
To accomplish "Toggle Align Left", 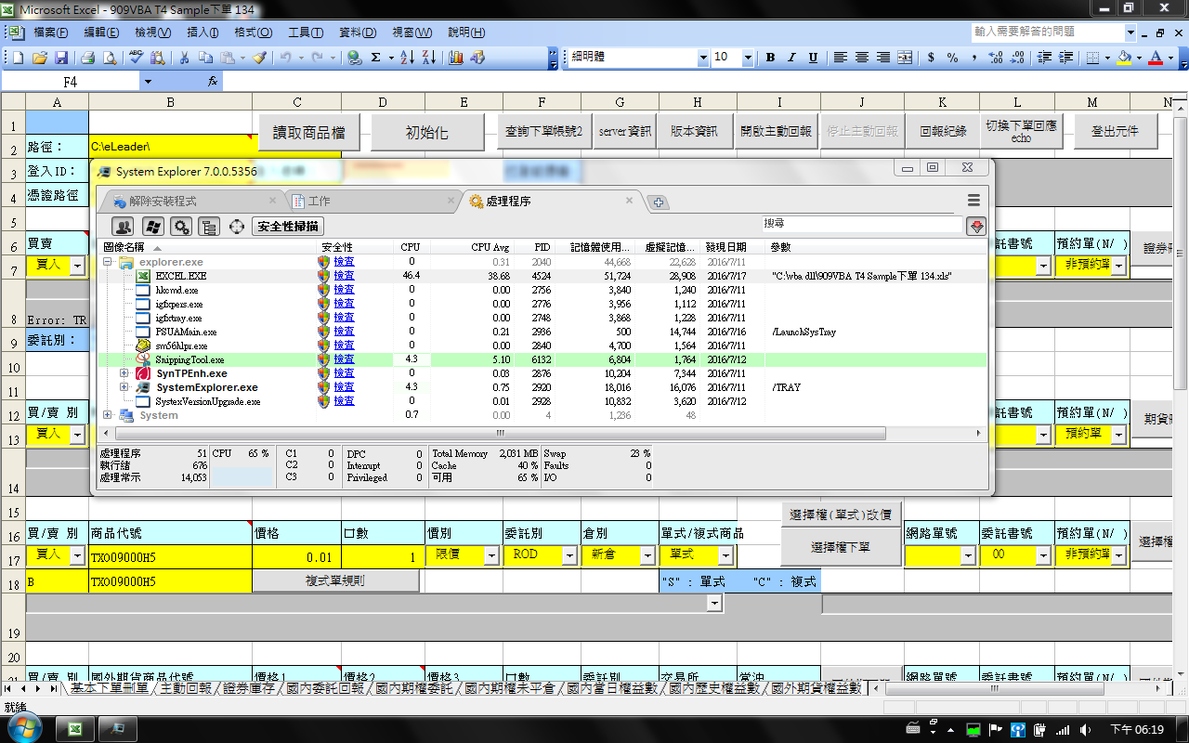I will click(840, 58).
